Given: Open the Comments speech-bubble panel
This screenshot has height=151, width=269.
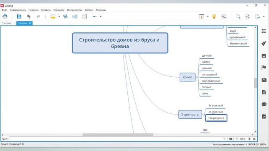Looking at the screenshot, I should click(x=264, y=104).
